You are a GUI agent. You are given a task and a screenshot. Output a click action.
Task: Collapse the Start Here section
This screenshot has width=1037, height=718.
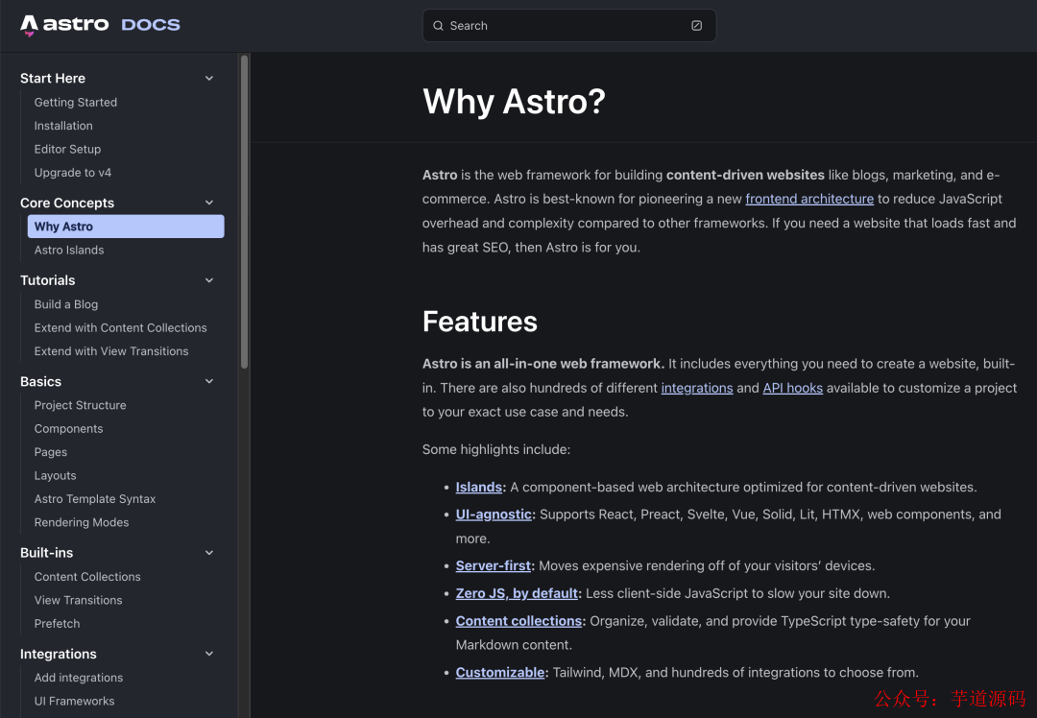tap(209, 78)
